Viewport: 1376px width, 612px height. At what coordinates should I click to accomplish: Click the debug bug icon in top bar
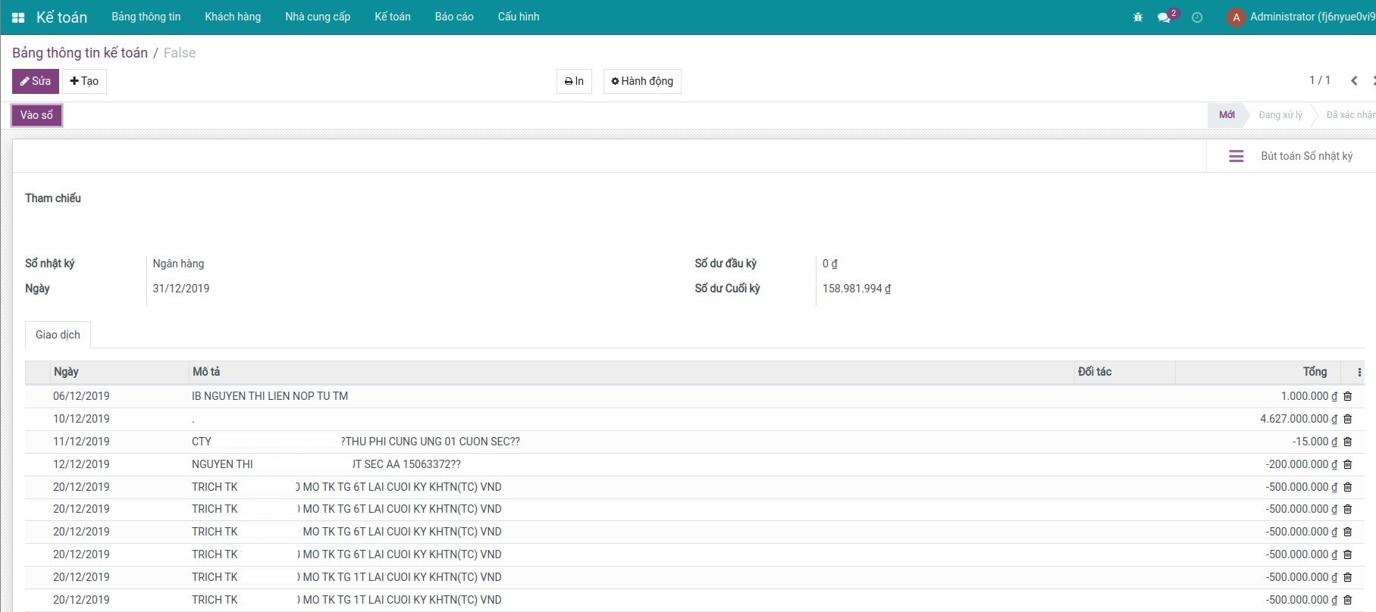pyautogui.click(x=1138, y=17)
